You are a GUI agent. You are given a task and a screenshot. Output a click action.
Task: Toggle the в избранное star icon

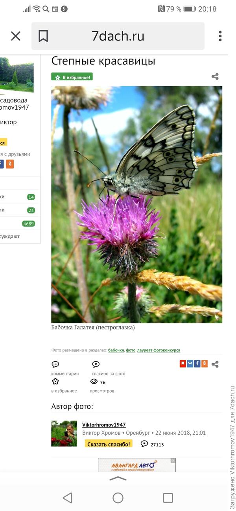(55, 382)
